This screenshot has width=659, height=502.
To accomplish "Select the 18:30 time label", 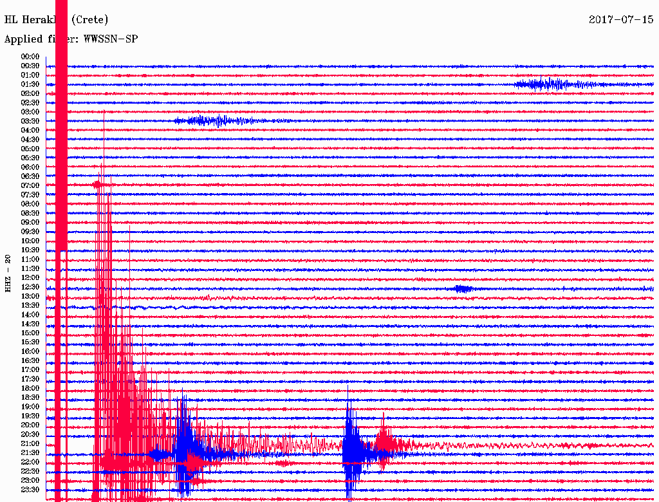I will (30, 397).
